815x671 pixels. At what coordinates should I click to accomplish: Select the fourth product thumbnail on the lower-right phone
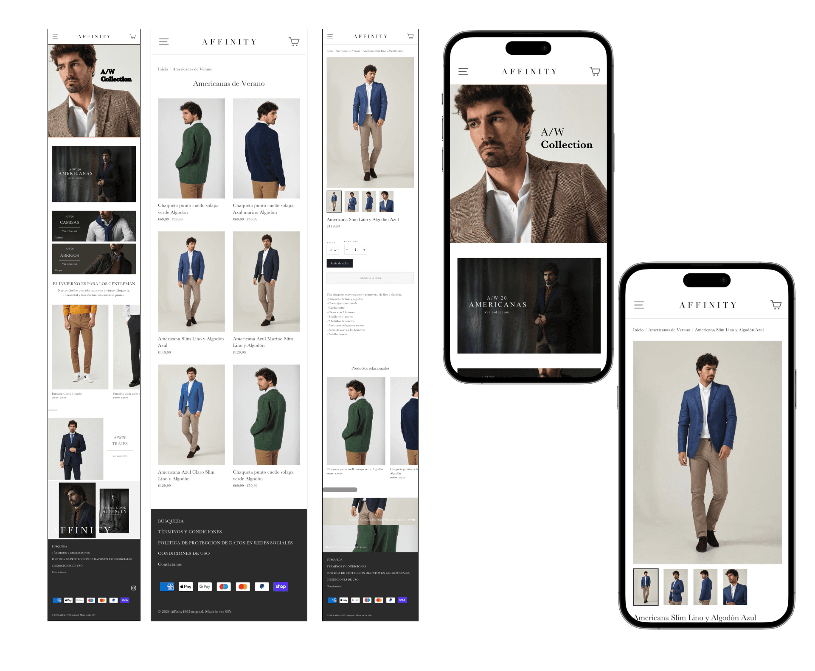point(735,587)
